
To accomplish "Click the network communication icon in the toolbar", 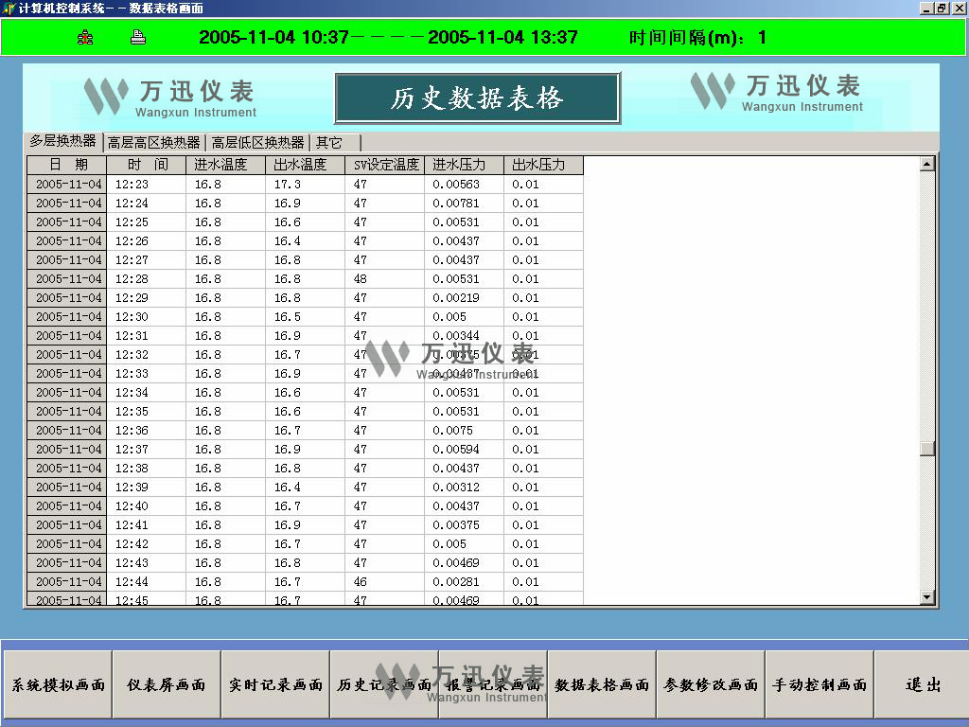I will click(83, 36).
